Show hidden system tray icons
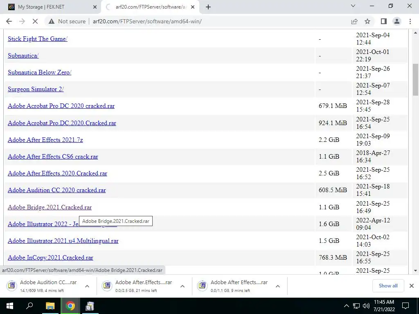This screenshot has width=419, height=314. (346, 306)
